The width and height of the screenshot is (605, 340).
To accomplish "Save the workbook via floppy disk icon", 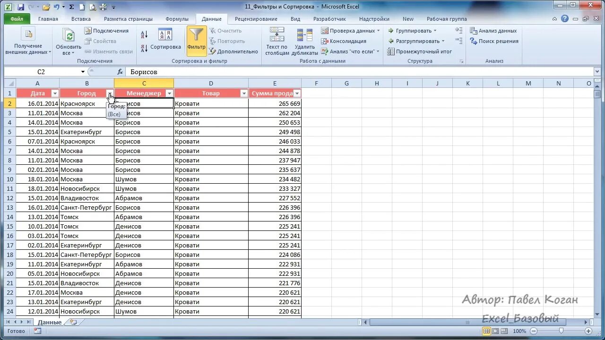I will pyautogui.click(x=21, y=7).
